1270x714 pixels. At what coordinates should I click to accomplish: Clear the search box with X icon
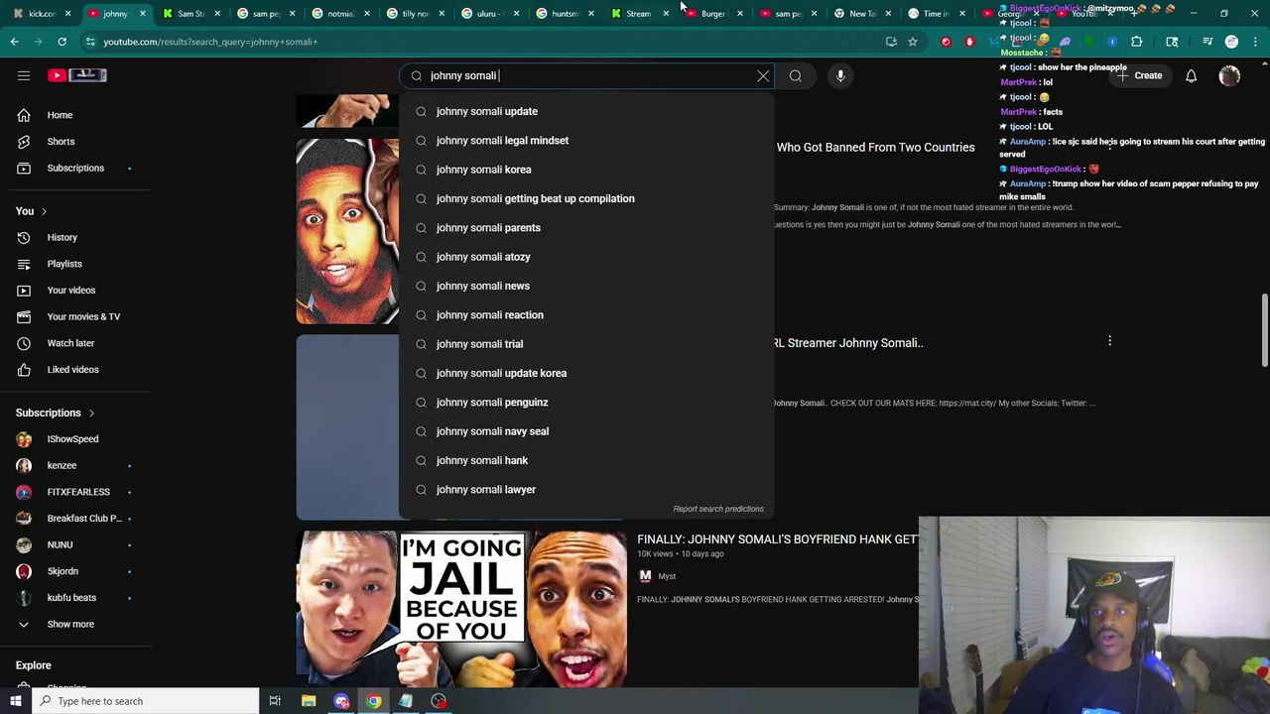click(763, 75)
